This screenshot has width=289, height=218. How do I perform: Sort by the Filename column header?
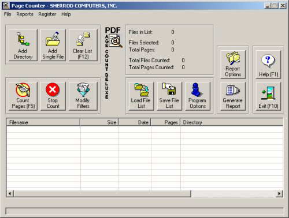(43, 122)
